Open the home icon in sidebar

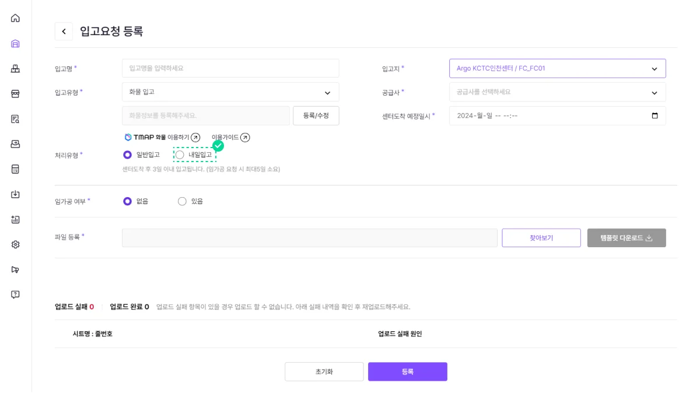[15, 18]
